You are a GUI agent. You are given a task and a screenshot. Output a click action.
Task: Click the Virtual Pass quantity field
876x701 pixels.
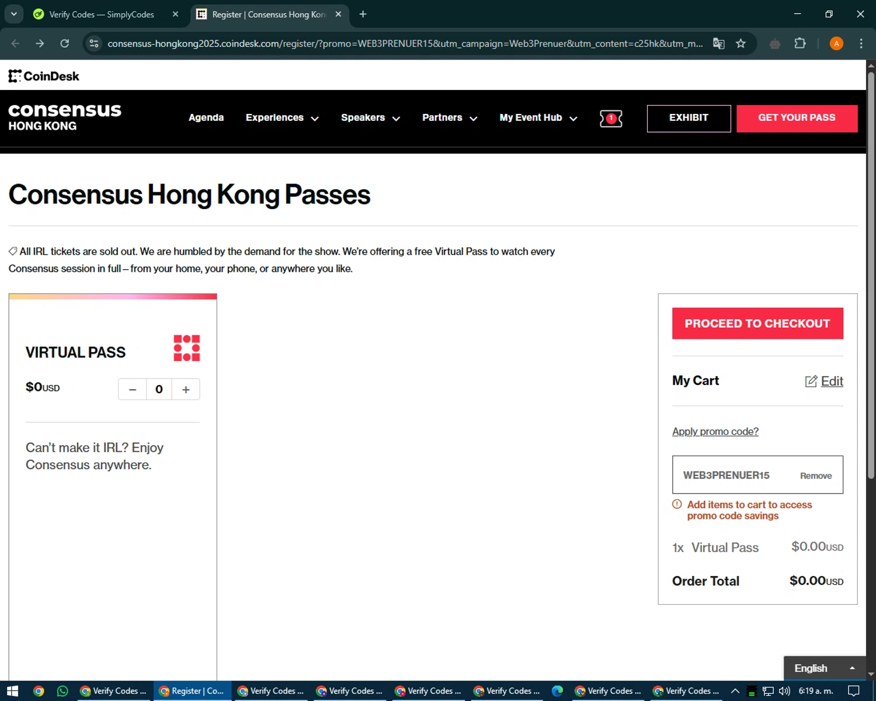click(x=159, y=390)
